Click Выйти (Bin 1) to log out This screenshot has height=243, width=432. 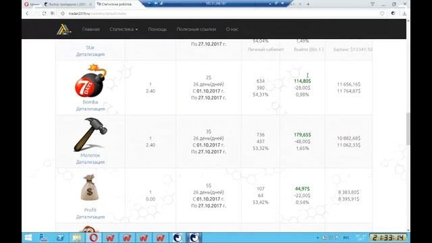(308, 49)
